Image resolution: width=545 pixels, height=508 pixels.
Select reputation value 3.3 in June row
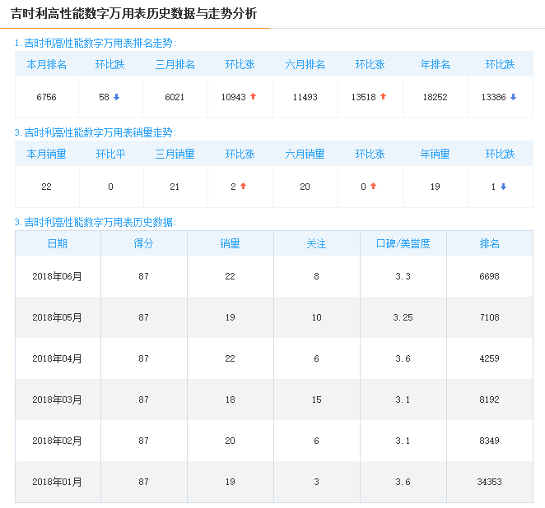403,276
